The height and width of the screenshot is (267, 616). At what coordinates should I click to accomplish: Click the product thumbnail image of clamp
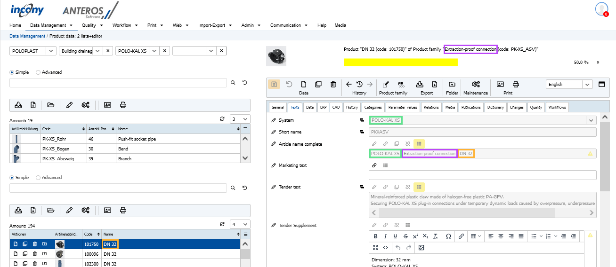276,55
